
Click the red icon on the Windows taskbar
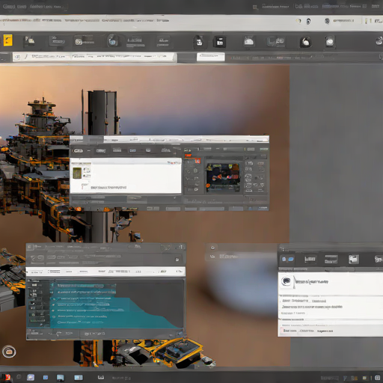click(7, 377)
